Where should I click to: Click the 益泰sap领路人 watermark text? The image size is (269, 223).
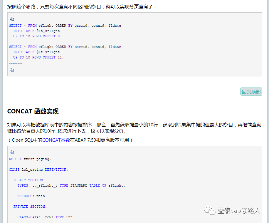(239, 211)
